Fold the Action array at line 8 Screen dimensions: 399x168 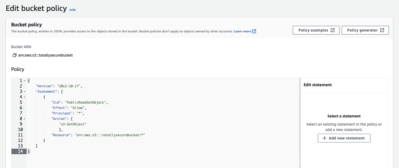click(x=24, y=119)
